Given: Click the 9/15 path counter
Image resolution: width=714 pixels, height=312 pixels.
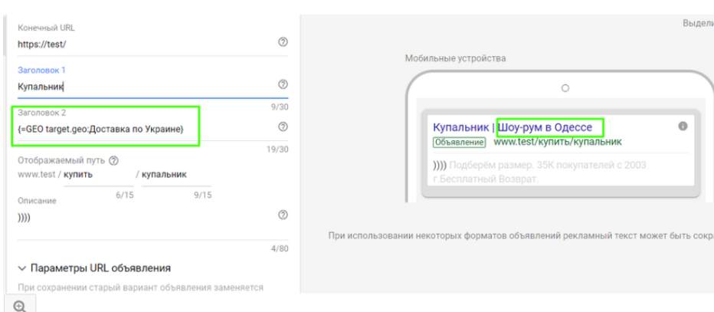Looking at the screenshot, I should click(x=203, y=195).
